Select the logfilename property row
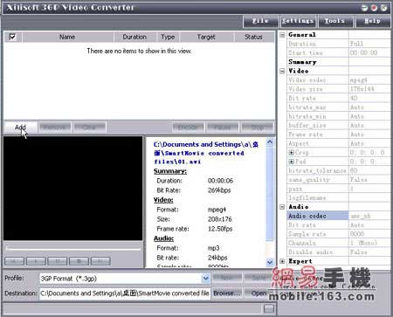Image resolution: width=393 pixels, height=317 pixels. [x=339, y=197]
